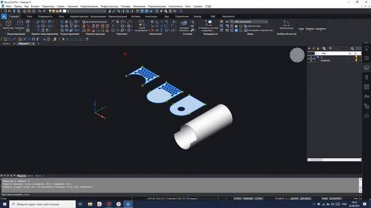Add a new layer with the plus icon
The height and width of the screenshot is (208, 371).
309,49
